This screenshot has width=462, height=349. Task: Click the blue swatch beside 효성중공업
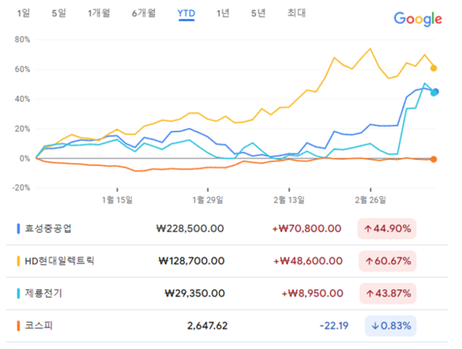(x=18, y=228)
